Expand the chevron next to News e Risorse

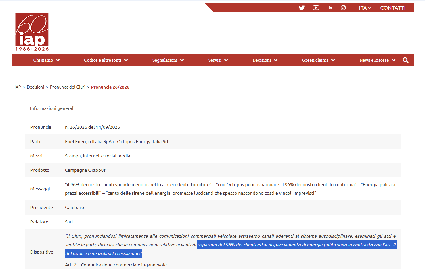pos(394,60)
